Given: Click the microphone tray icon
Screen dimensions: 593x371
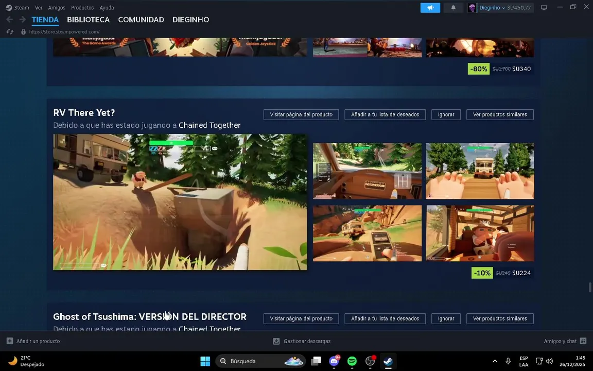Looking at the screenshot, I should 508,361.
